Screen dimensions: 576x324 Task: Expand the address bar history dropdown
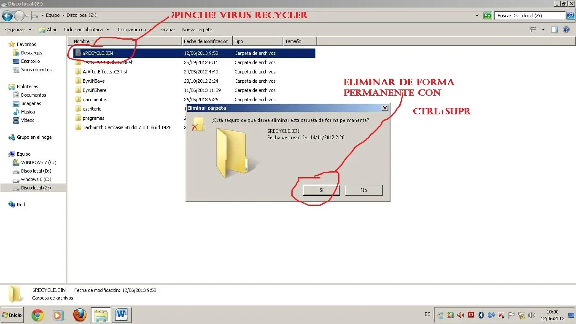(x=477, y=16)
